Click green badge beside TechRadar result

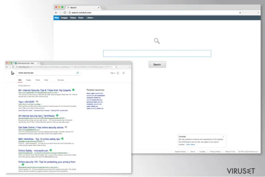57,116
